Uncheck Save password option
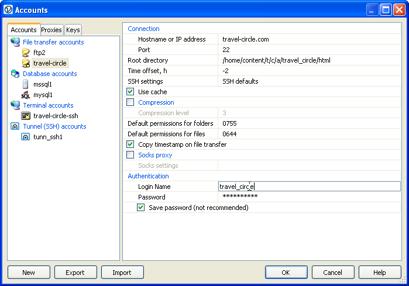Image resolution: width=409 pixels, height=286 pixels. coord(141,208)
